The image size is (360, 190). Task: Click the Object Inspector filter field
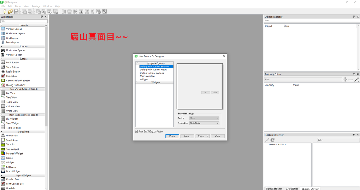(x=312, y=21)
